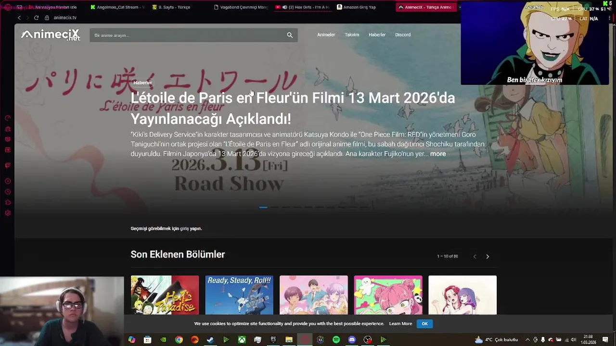The height and width of the screenshot is (346, 616).
Task: Open the sidebar settings gear icon
Action: [x=8, y=213]
